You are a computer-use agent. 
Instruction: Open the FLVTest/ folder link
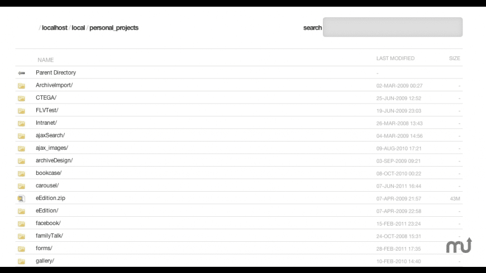click(x=47, y=110)
